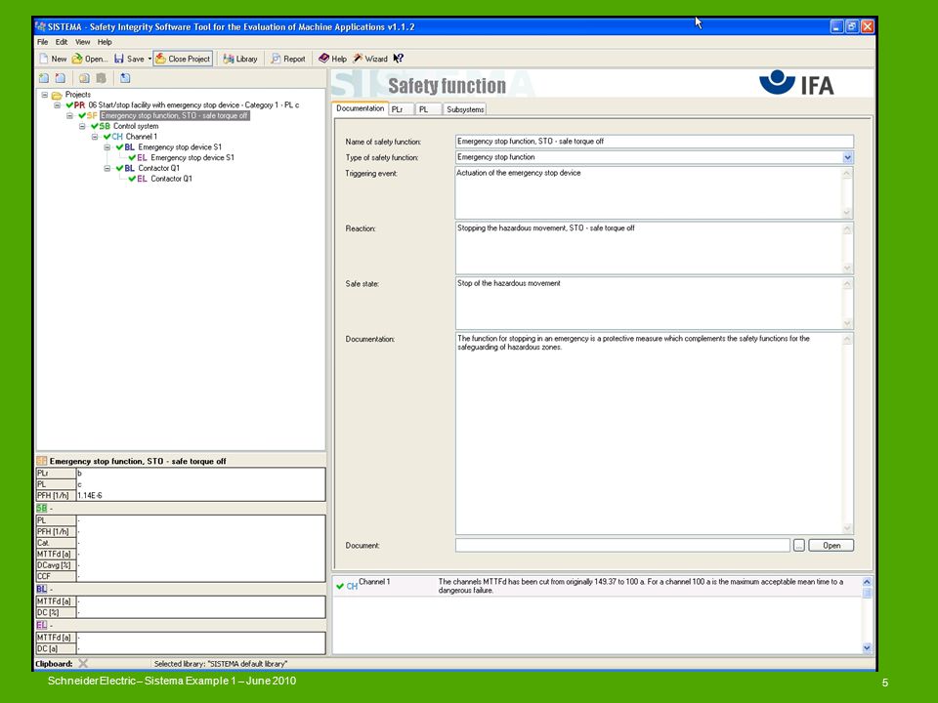The image size is (938, 703).
Task: Collapse the CH Channel 1 node
Action: click(x=95, y=137)
